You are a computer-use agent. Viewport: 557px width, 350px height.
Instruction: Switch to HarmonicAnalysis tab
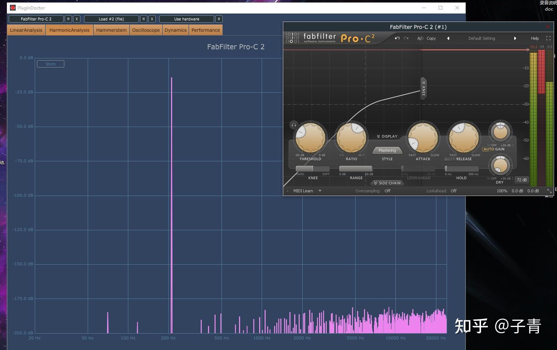pyautogui.click(x=69, y=30)
